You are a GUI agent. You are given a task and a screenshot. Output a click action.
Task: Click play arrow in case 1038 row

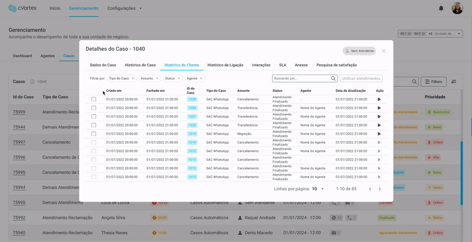pos(379,108)
